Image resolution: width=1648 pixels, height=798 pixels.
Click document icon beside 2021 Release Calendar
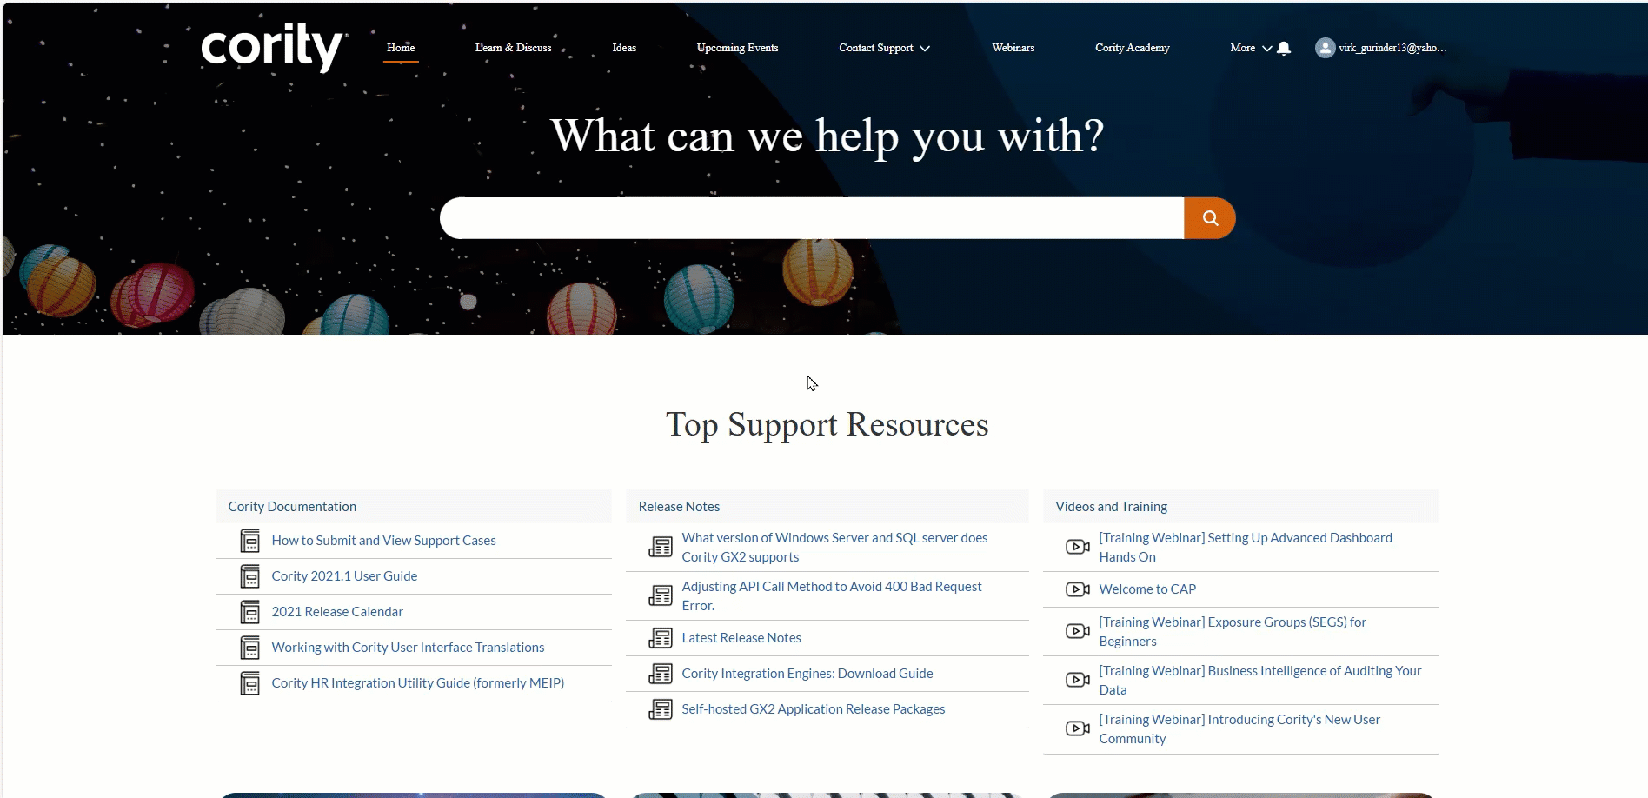pyautogui.click(x=250, y=612)
